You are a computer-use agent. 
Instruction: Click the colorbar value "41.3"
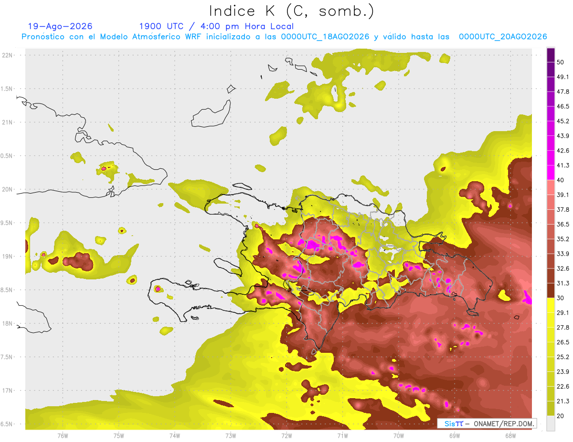pos(563,165)
